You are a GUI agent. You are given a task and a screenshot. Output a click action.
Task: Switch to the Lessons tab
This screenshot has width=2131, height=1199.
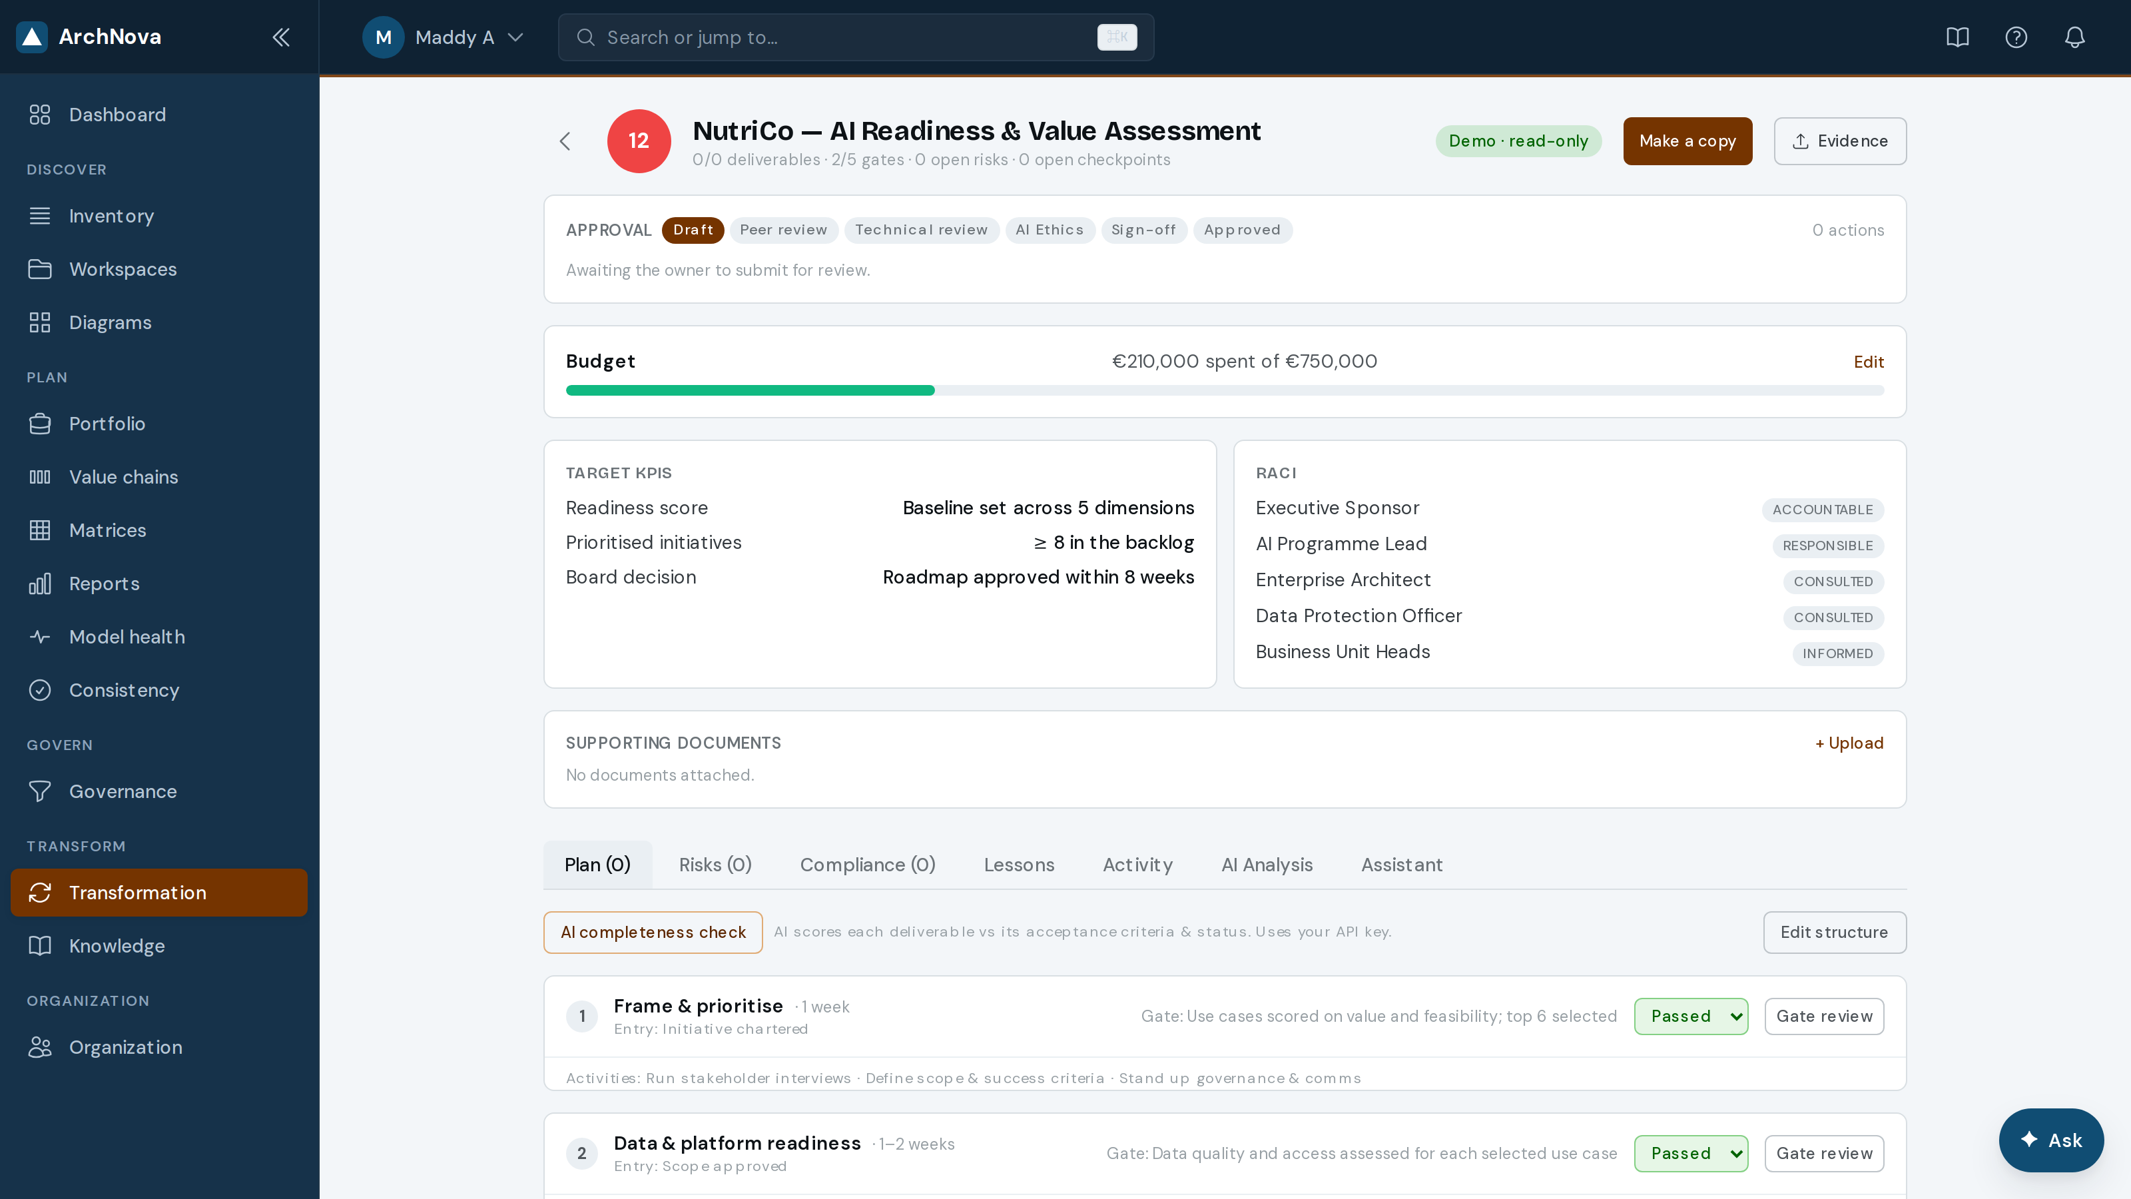(x=1018, y=865)
